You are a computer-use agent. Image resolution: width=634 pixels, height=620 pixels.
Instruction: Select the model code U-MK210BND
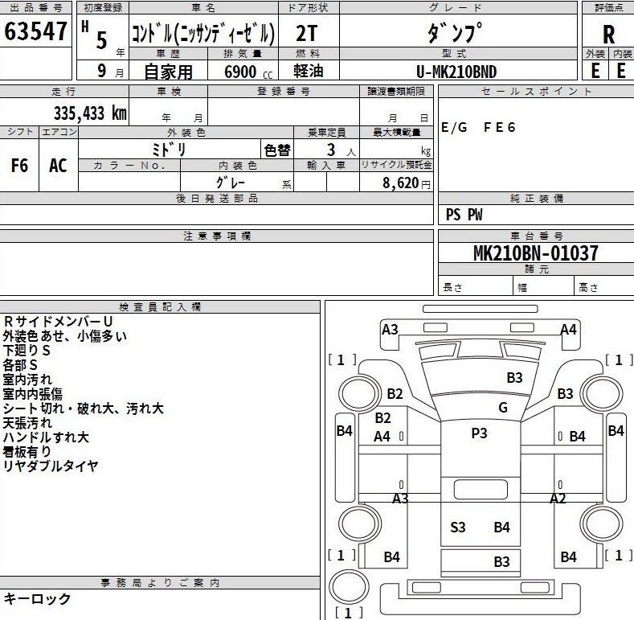(456, 72)
